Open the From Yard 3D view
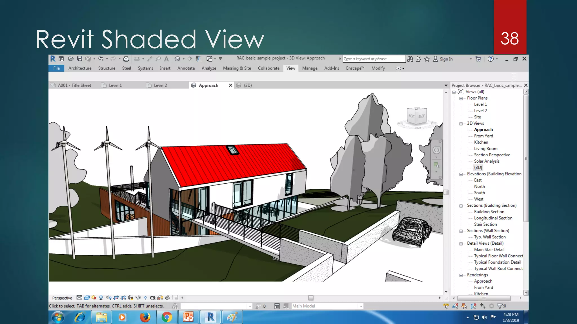Viewport: 577px width, 324px height. (x=483, y=136)
